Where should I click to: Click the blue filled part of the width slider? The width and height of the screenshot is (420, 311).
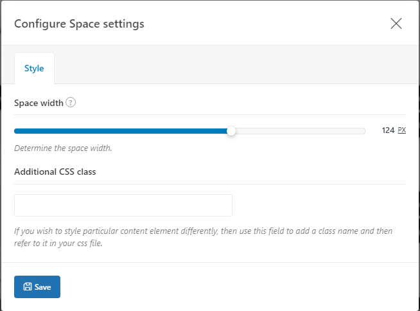[121, 131]
